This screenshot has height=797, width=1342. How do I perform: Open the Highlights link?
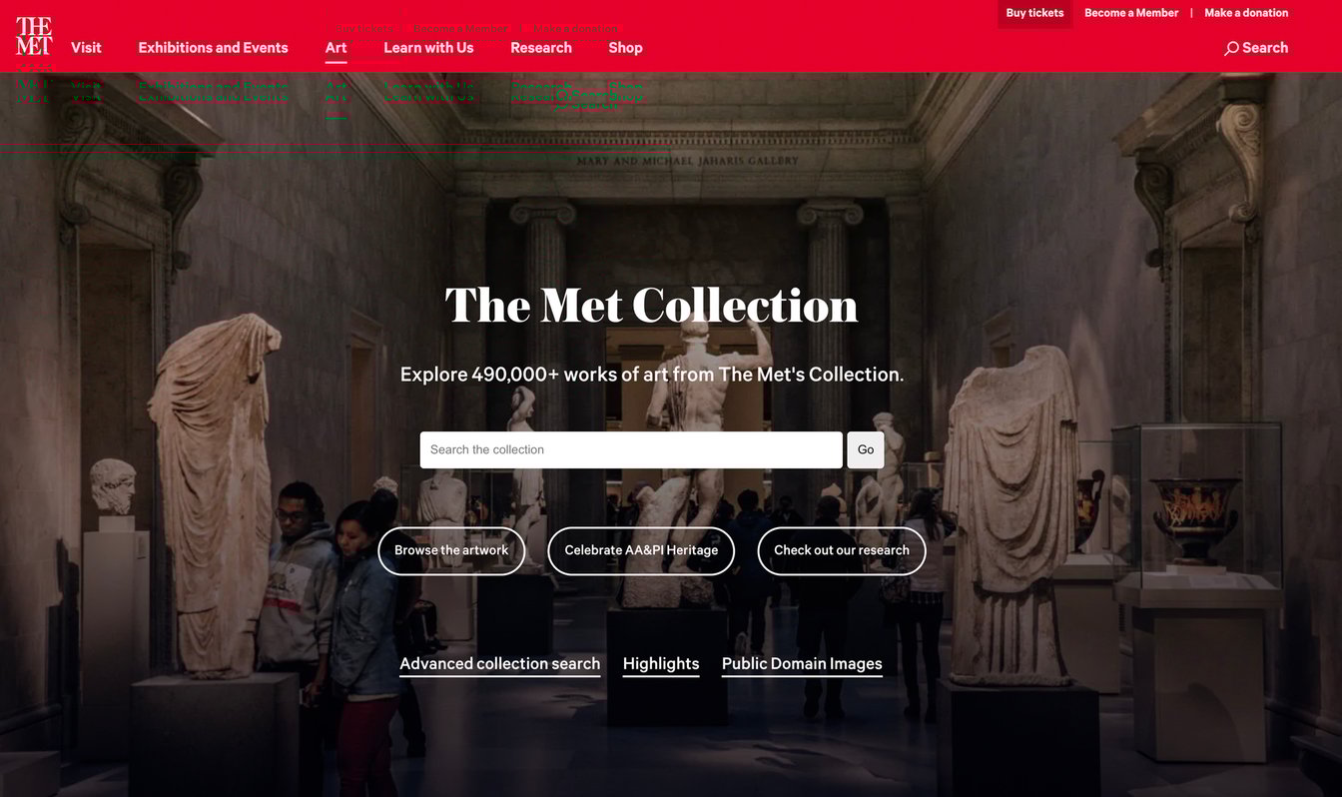pyautogui.click(x=661, y=664)
